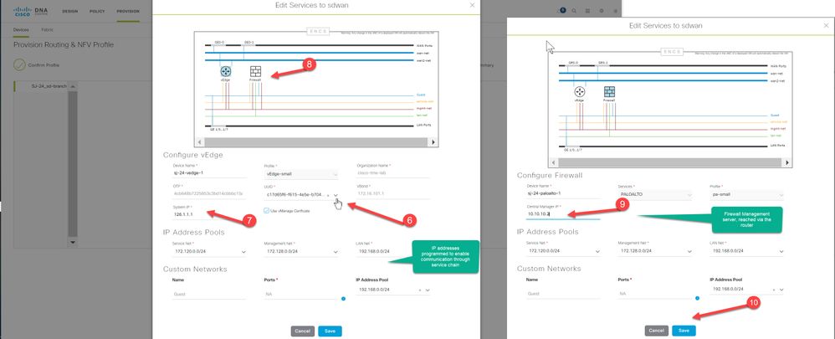Save the vEdge configuration dialog
The width and height of the screenshot is (835, 339).
[x=330, y=331]
